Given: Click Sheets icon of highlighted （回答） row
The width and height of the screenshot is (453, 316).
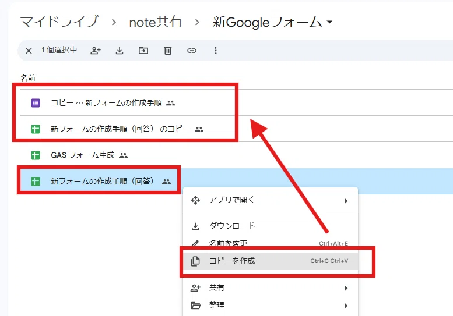Looking at the screenshot, I should pyautogui.click(x=36, y=182).
